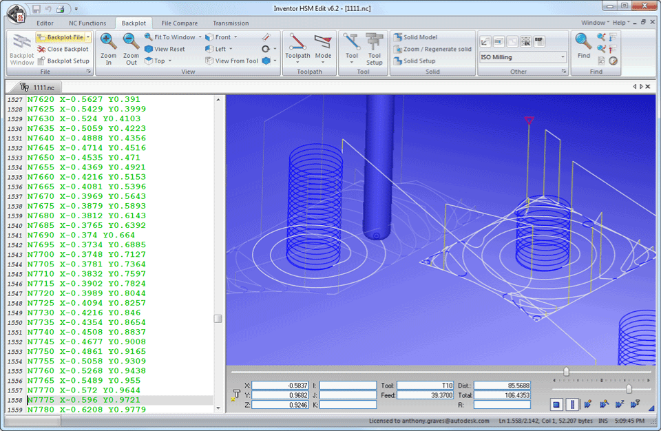Click Fit To Window in View group

pyautogui.click(x=170, y=37)
